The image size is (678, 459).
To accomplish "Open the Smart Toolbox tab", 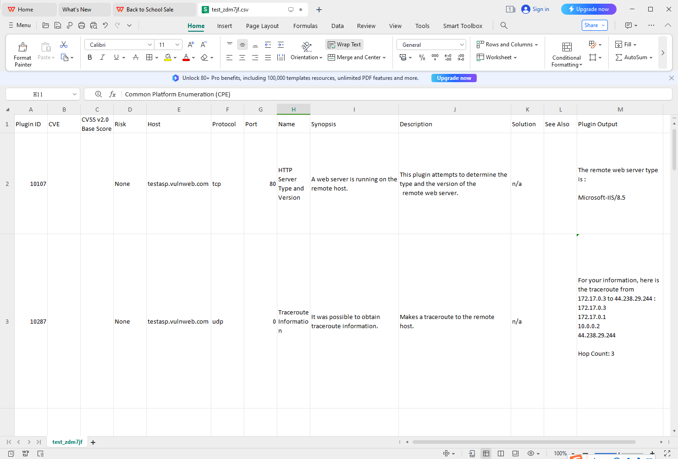I will click(x=463, y=26).
